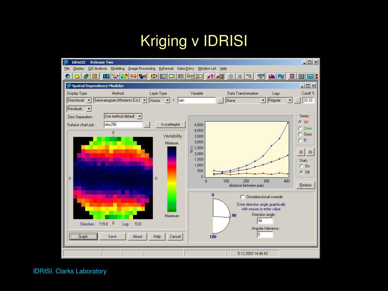The height and width of the screenshot is (291, 388).
Task: Open Display Launcher globe icon
Action: click(67, 76)
